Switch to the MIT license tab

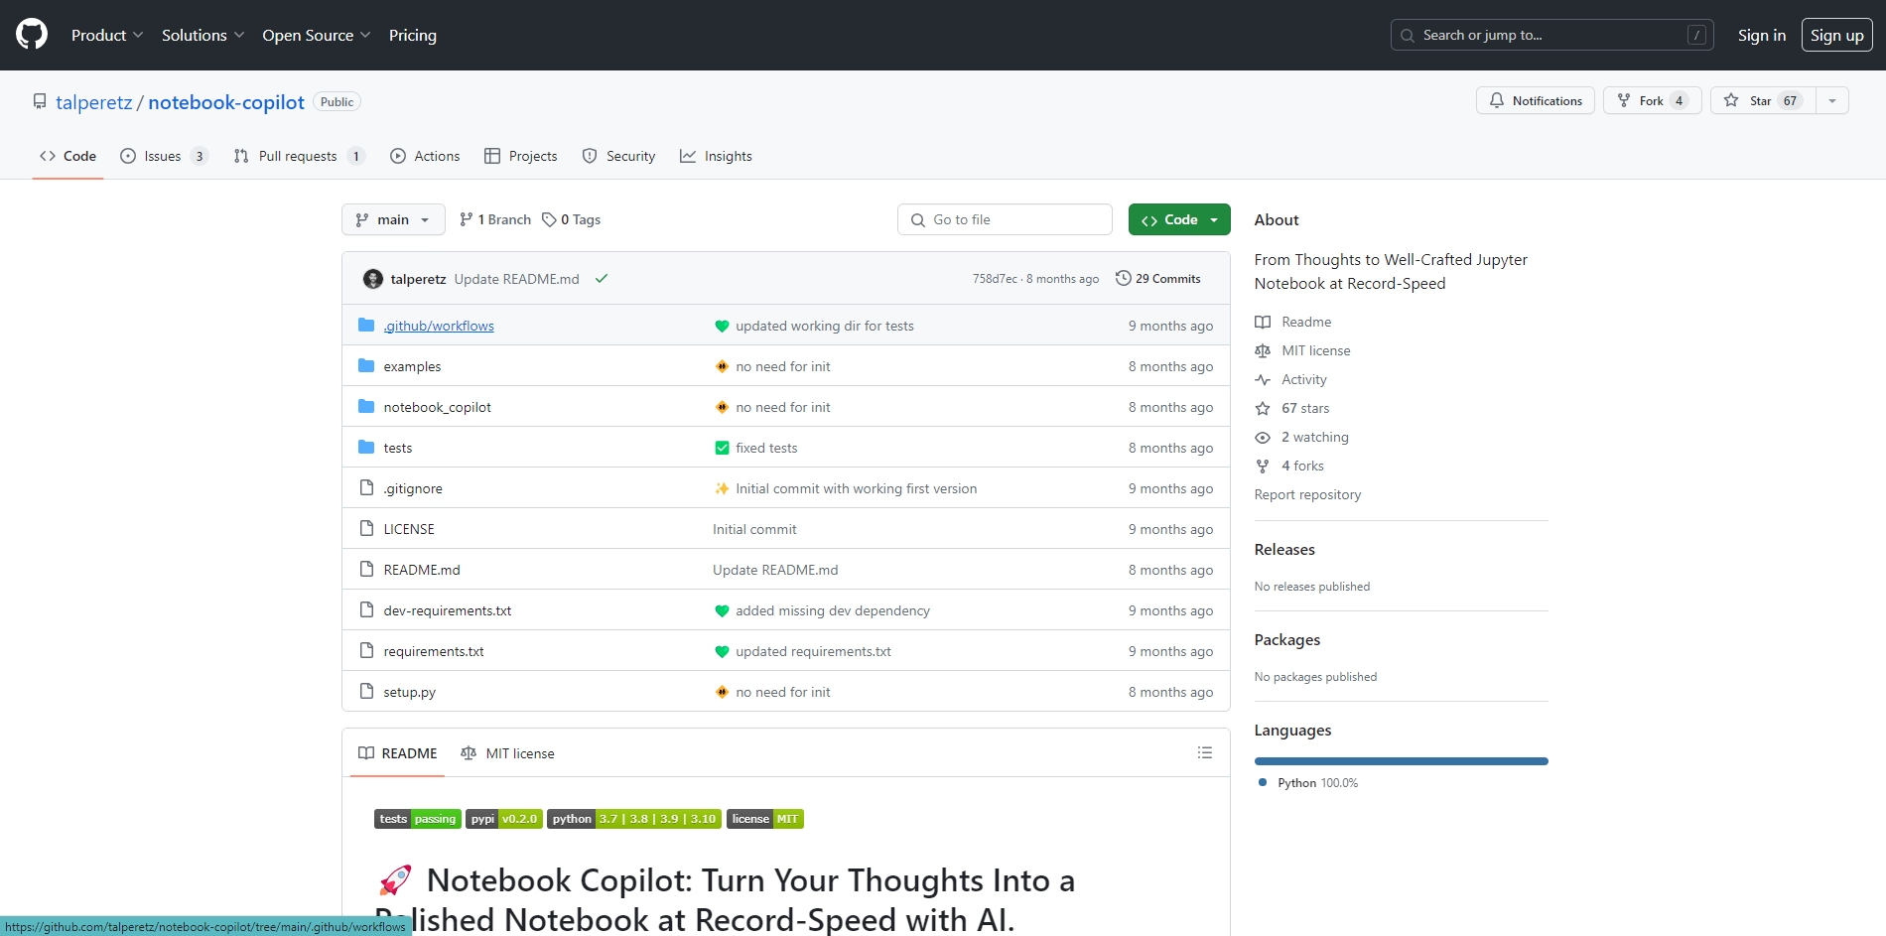click(x=507, y=753)
